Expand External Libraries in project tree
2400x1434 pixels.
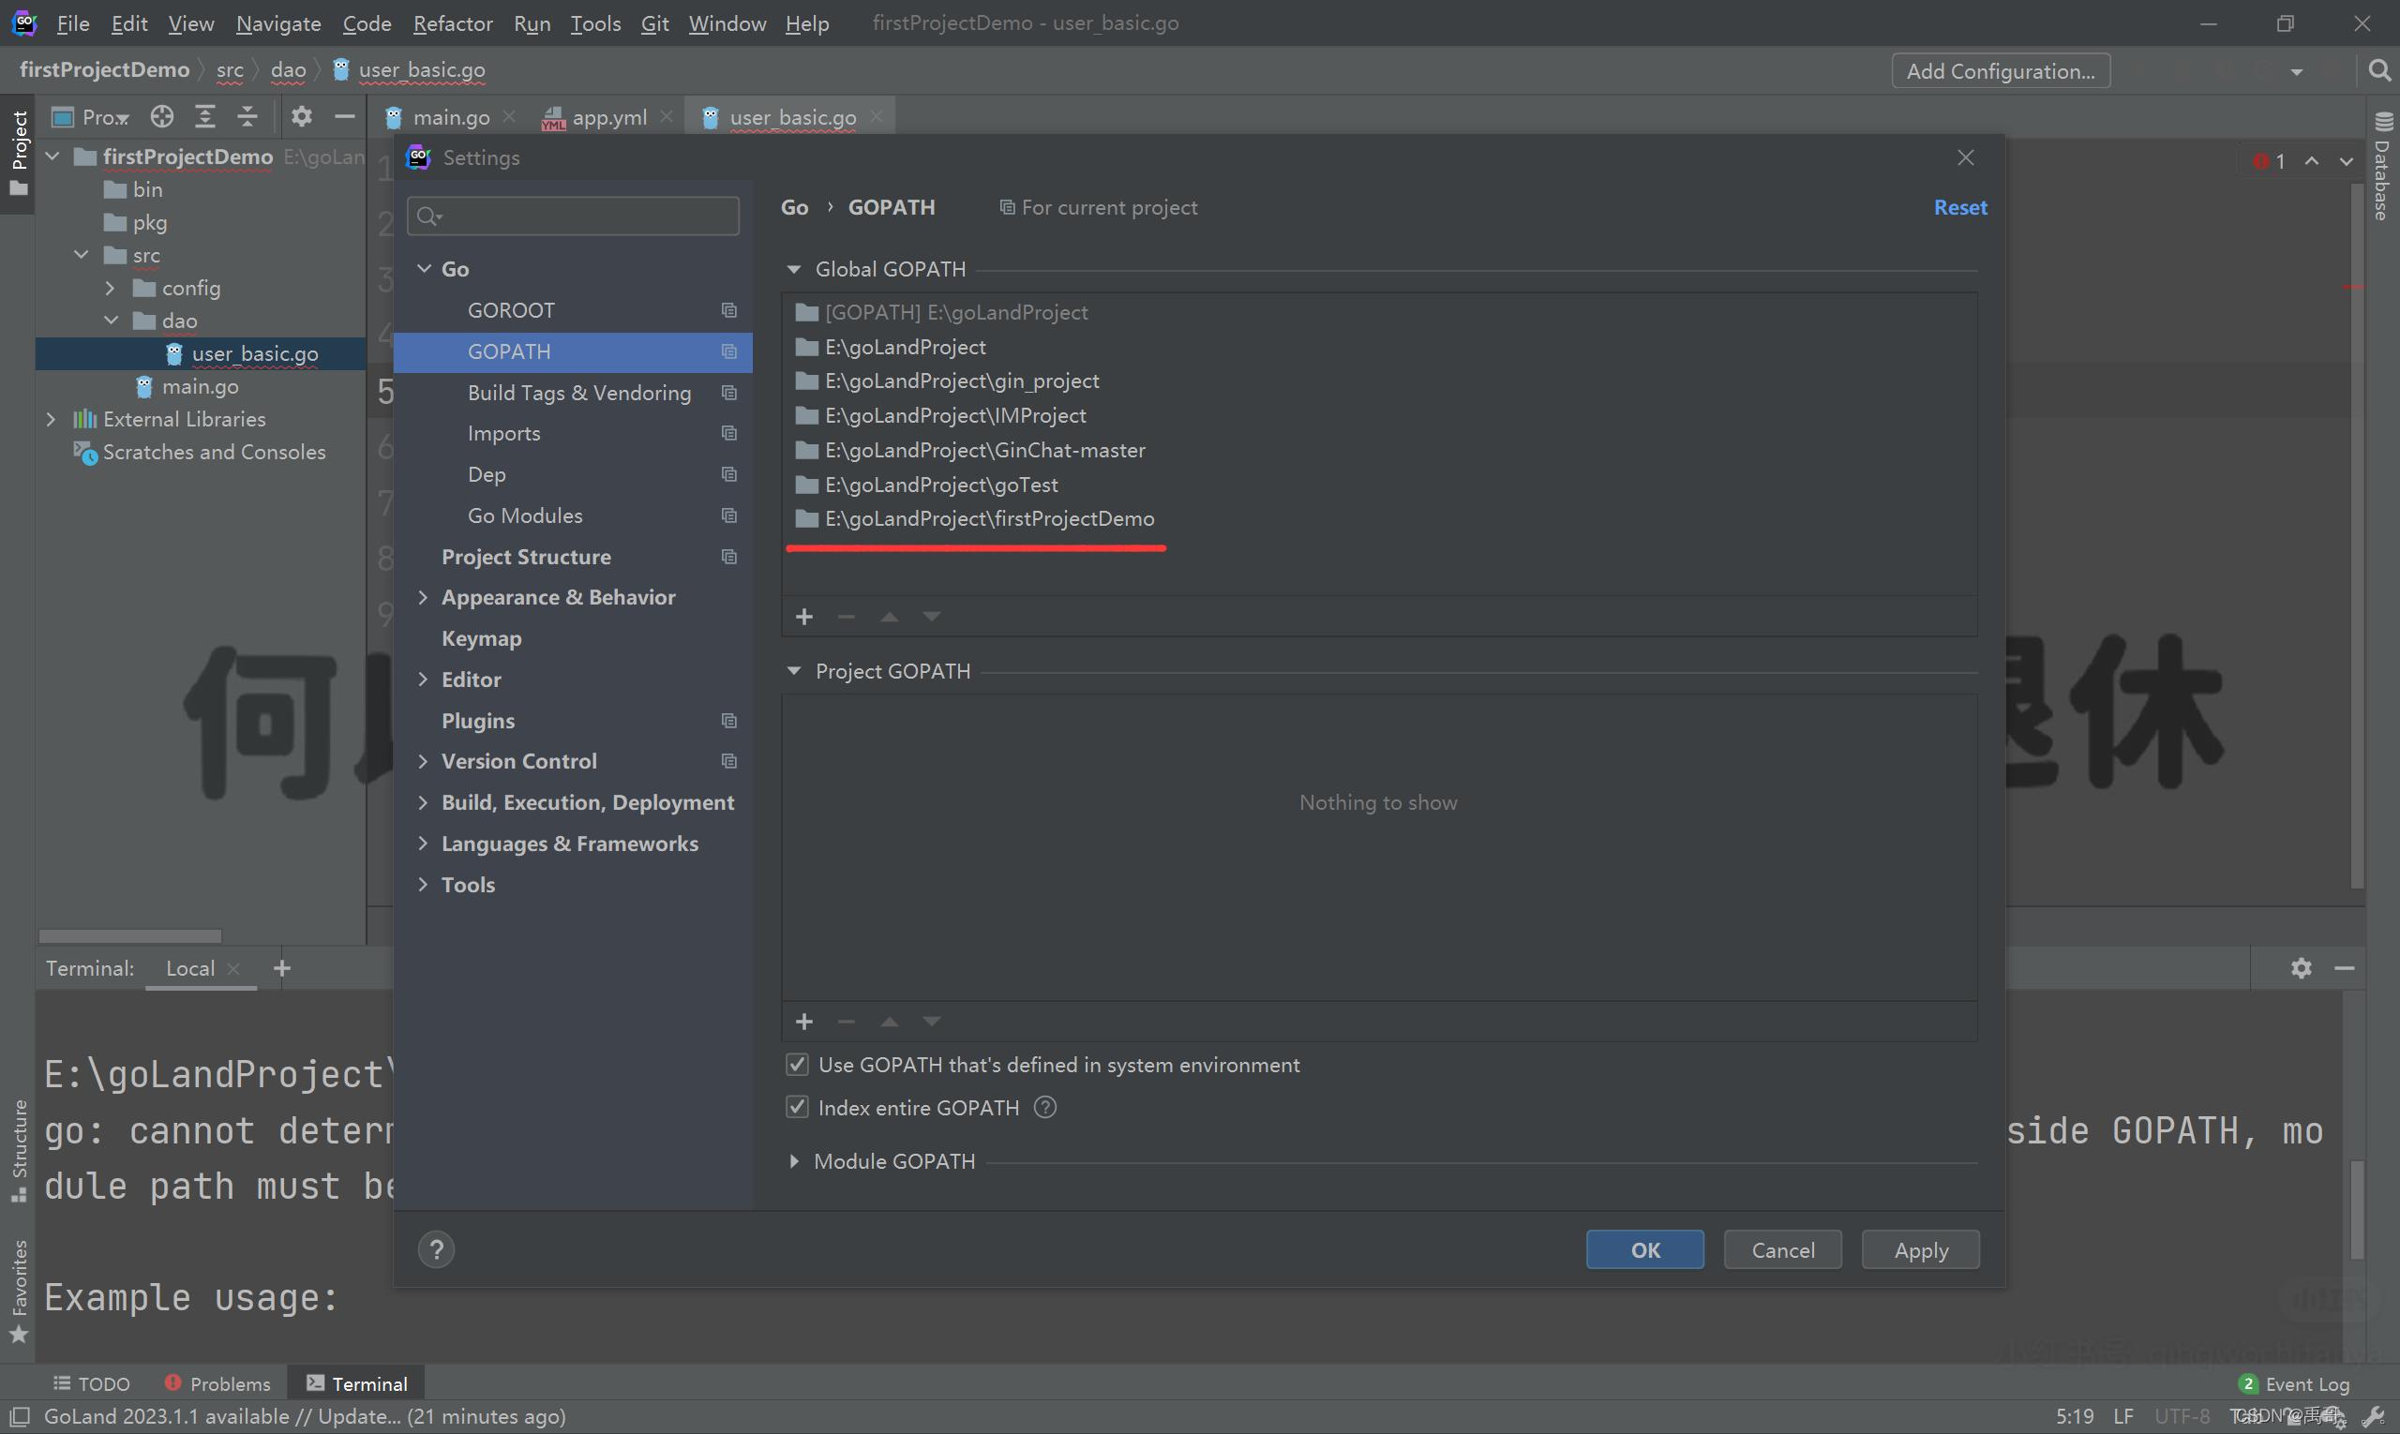(52, 419)
